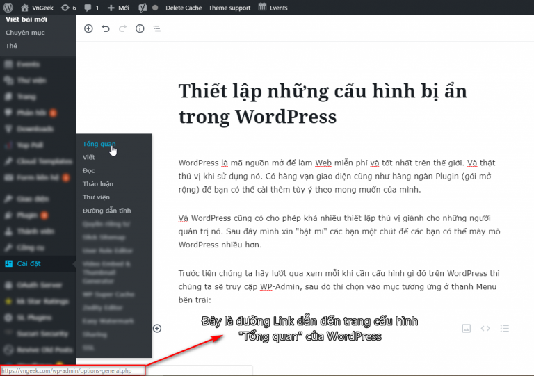Open the Yoast SEO admin bar icon
Viewport: 534px width, 376px height.
[143, 8]
